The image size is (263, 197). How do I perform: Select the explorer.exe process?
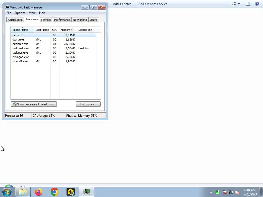pos(53,44)
